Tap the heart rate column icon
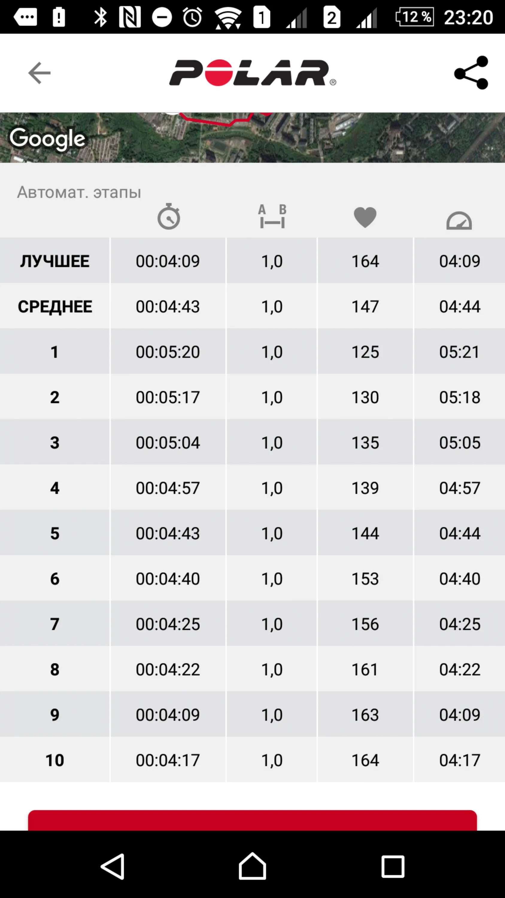Screen dimensions: 505x898 point(365,217)
